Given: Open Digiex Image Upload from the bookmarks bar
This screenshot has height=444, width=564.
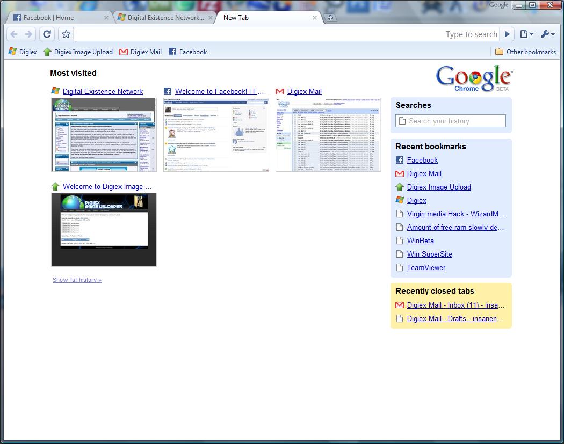Looking at the screenshot, I should click(x=78, y=52).
